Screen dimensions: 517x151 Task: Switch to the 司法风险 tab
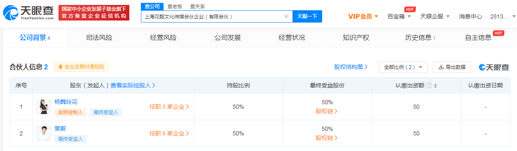pyautogui.click(x=99, y=38)
